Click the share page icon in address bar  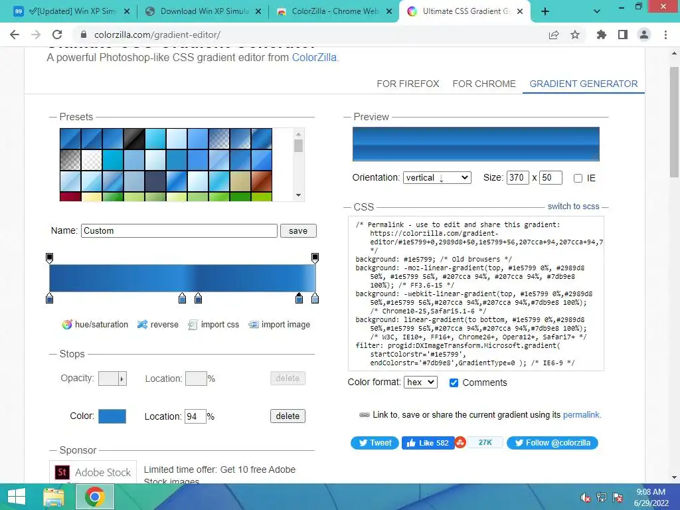pos(553,35)
